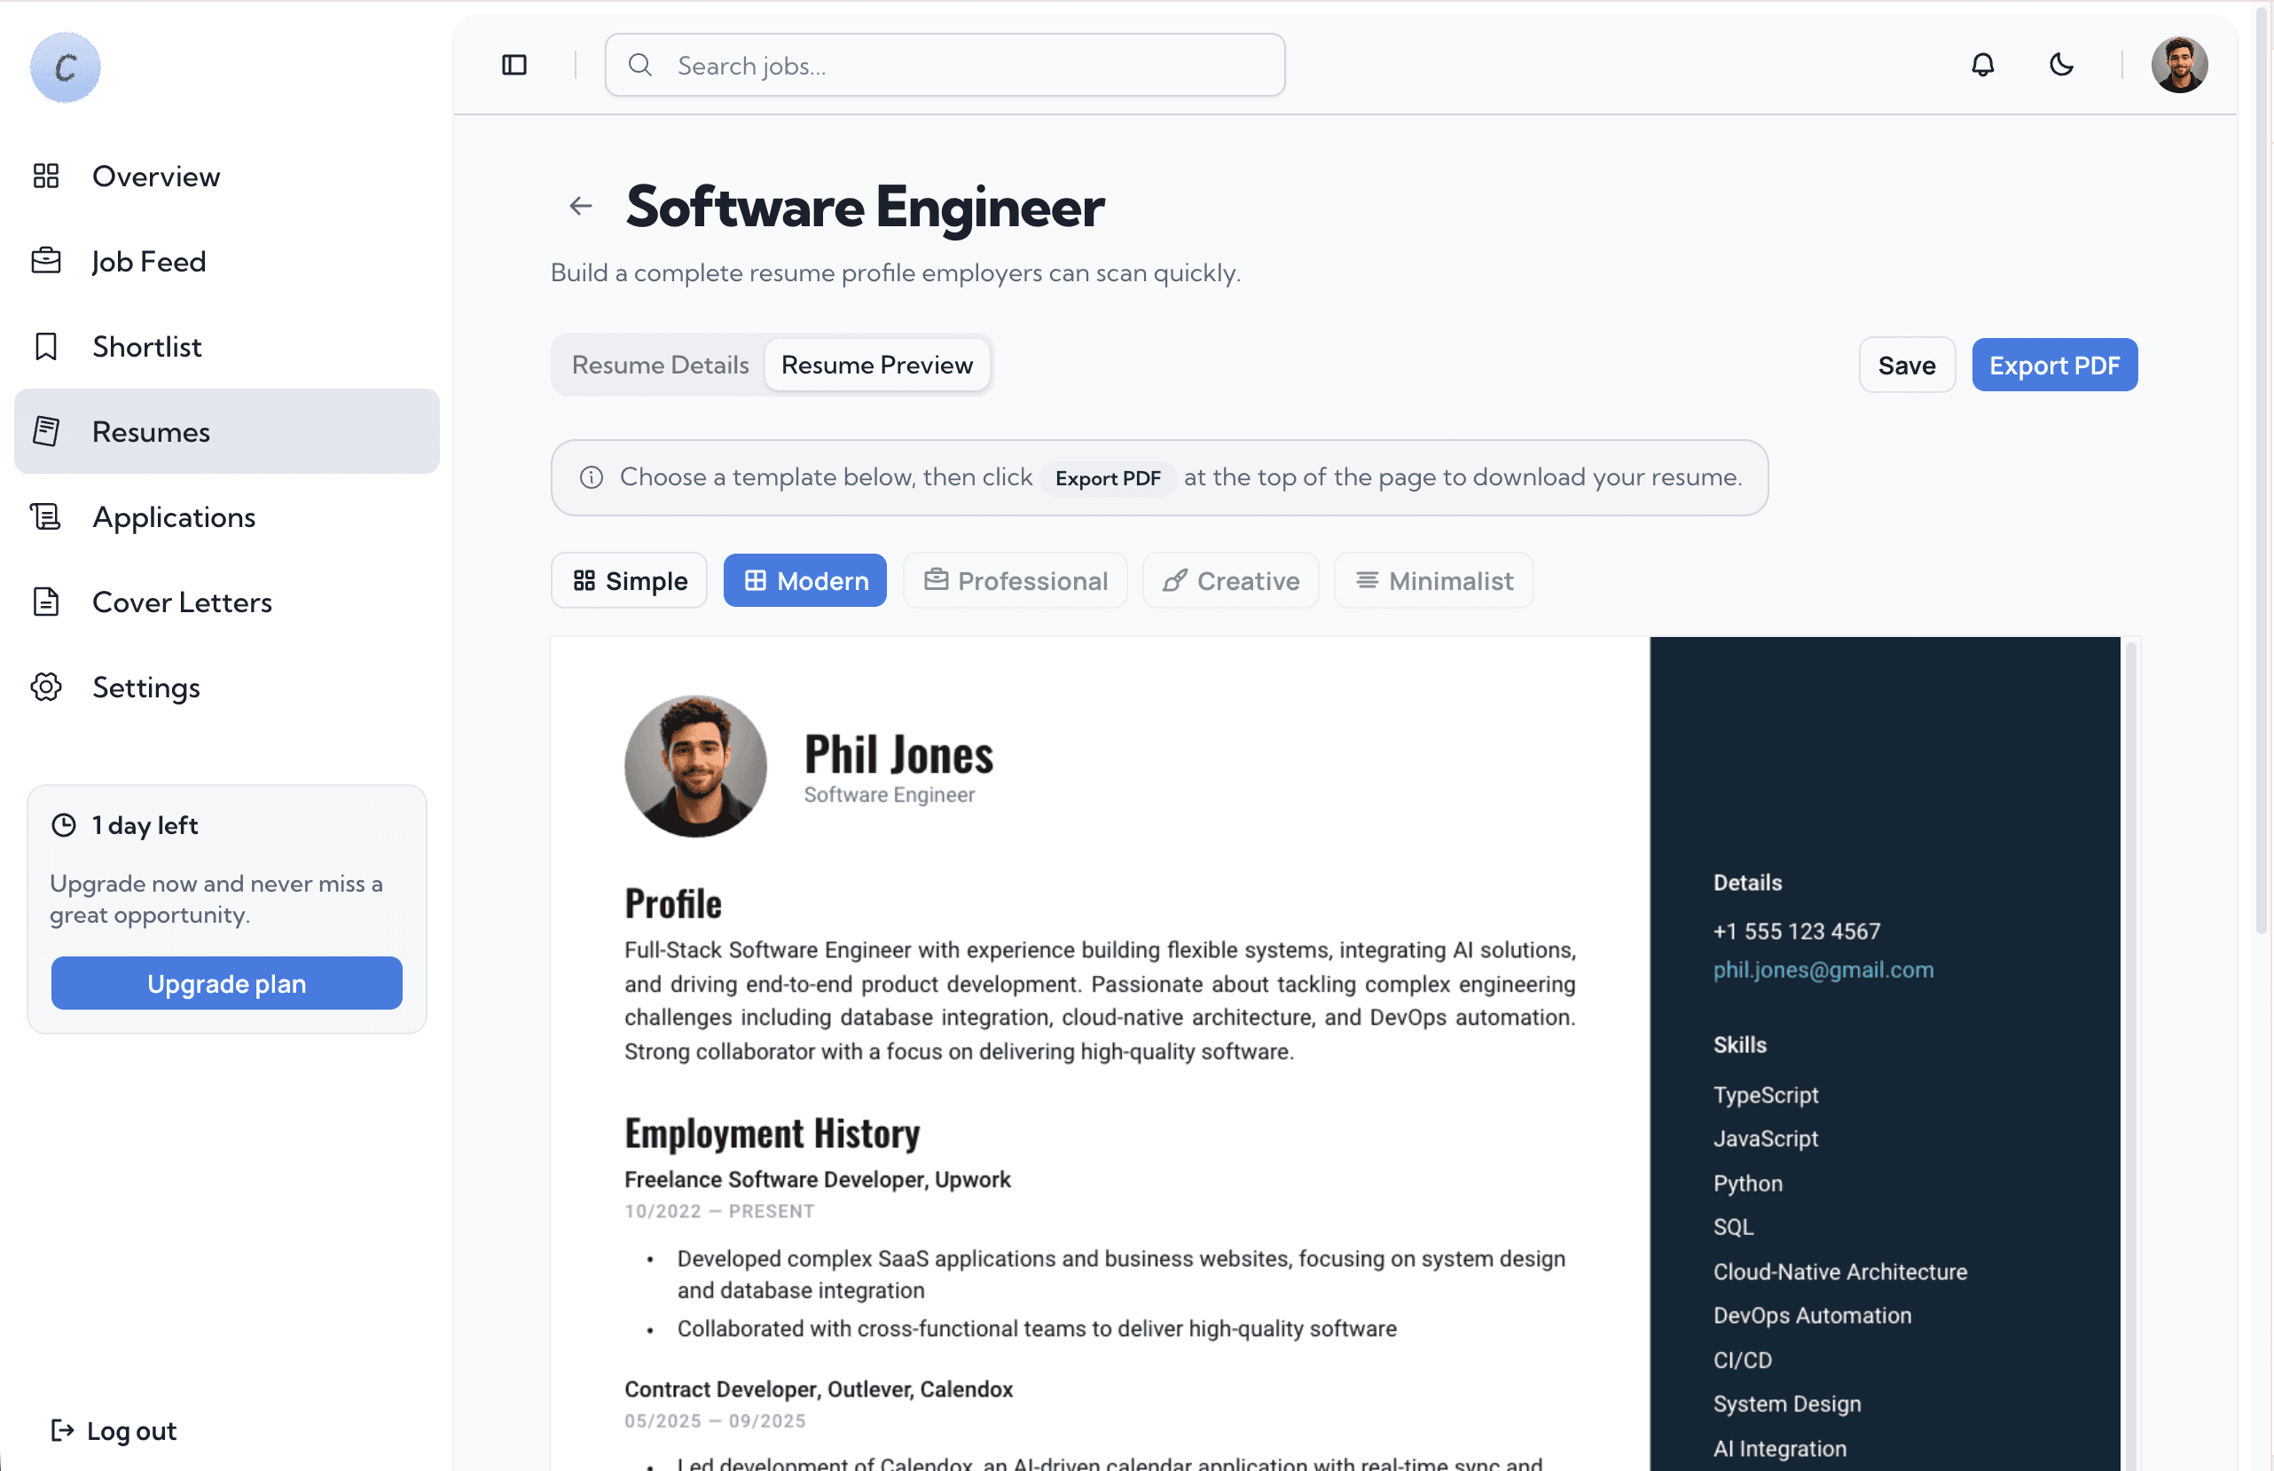This screenshot has width=2274, height=1471.
Task: Click the Phil Jones name heading
Action: [x=898, y=755]
